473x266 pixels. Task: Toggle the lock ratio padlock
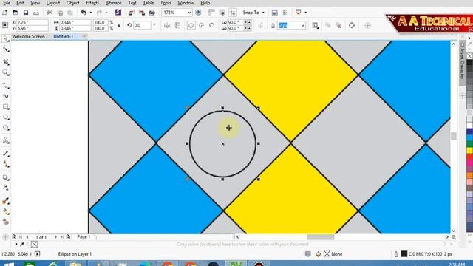point(119,25)
